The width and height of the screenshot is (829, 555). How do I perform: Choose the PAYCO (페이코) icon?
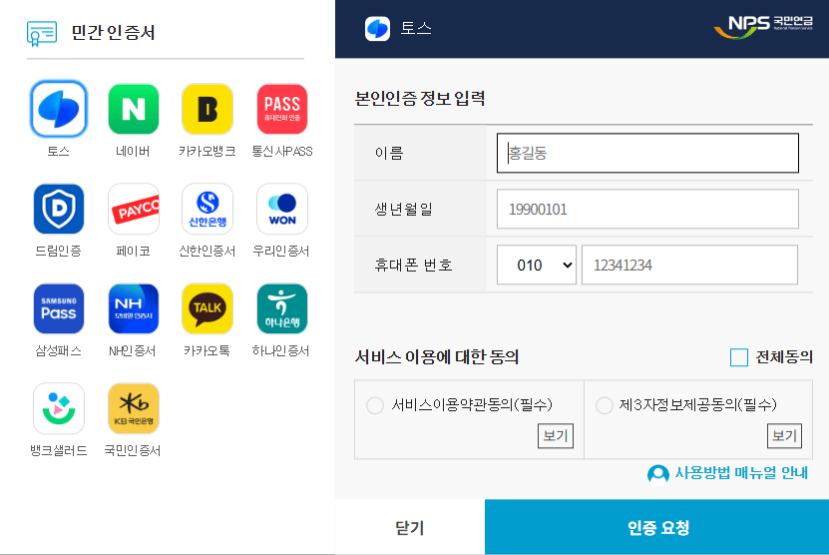pyautogui.click(x=134, y=209)
